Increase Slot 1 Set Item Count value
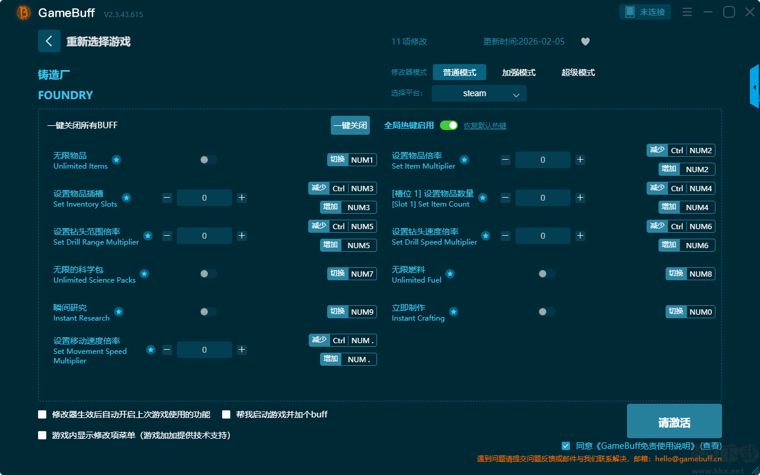 [x=580, y=198]
